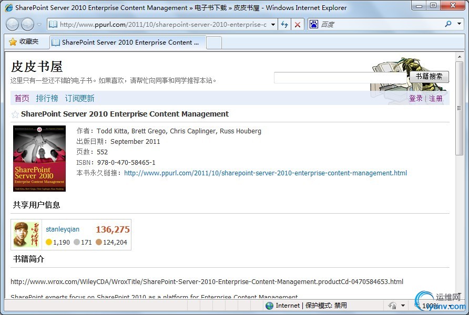
Task: Click the wrox.com URL in the description
Action: coord(207,281)
